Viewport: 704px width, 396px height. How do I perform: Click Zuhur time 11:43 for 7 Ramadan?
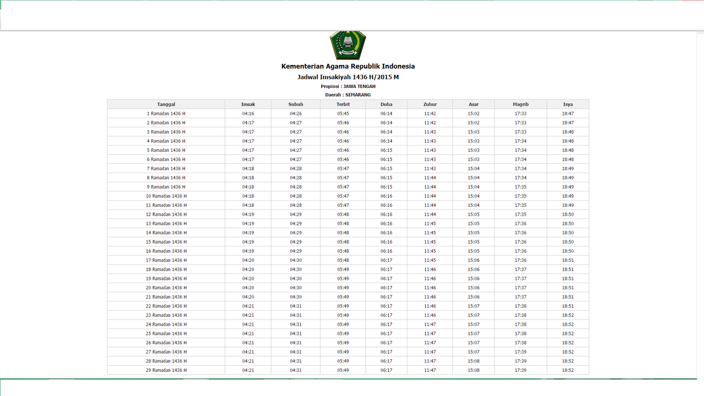click(430, 169)
